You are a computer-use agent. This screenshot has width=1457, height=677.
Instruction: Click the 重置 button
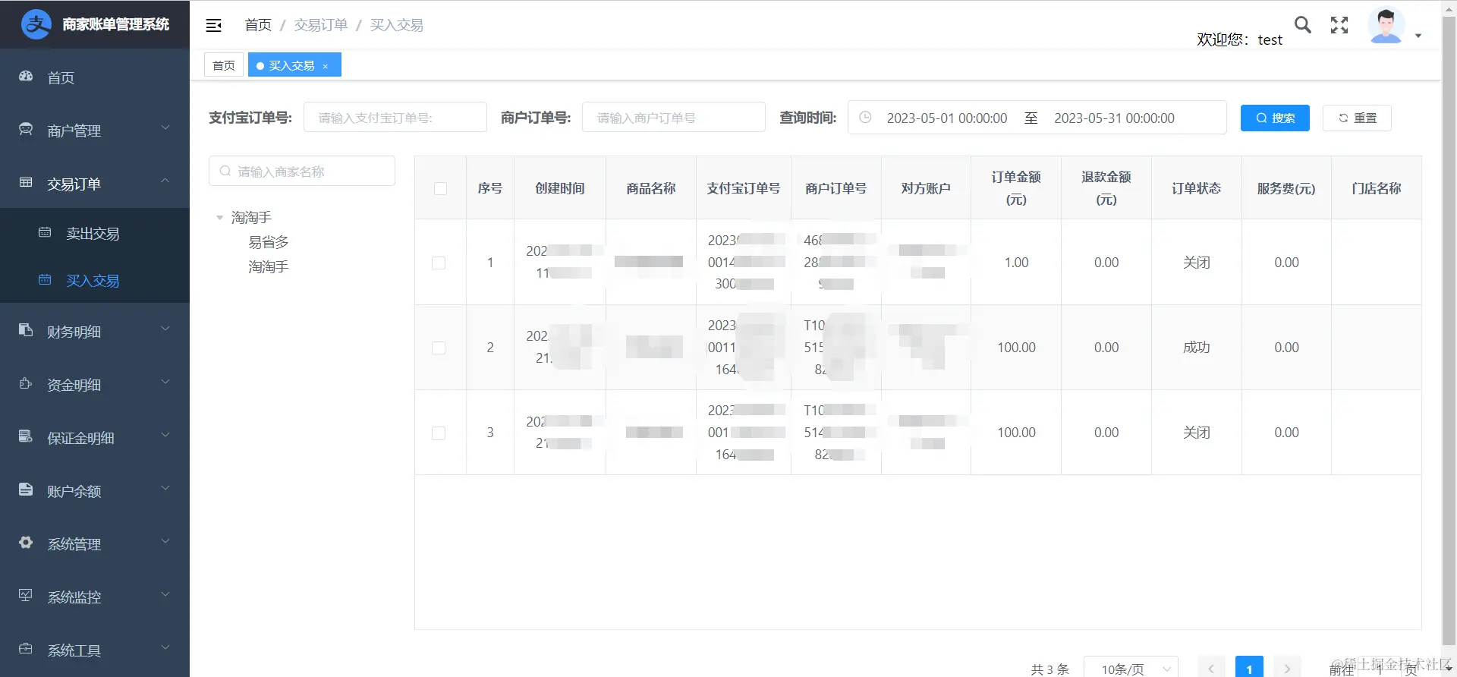pos(1357,118)
